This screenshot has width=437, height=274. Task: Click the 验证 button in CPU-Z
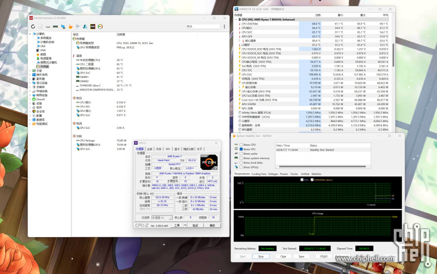195,225
